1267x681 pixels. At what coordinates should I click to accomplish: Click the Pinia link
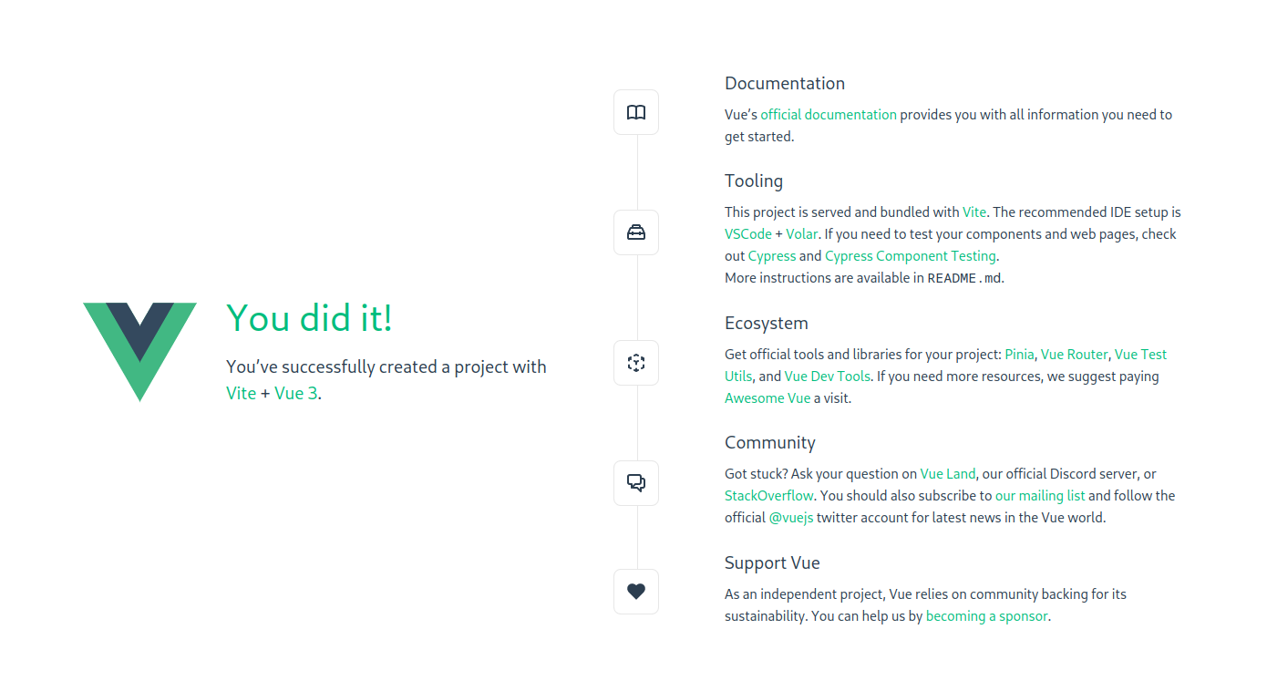tap(1019, 354)
